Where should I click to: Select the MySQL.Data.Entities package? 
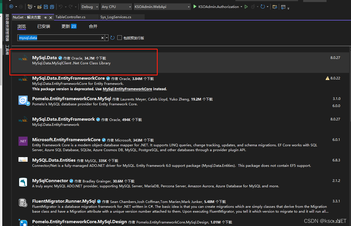(180, 165)
